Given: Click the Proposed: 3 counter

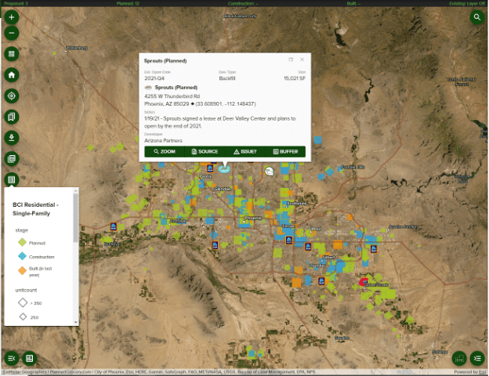Looking at the screenshot, I should pyautogui.click(x=16, y=3).
